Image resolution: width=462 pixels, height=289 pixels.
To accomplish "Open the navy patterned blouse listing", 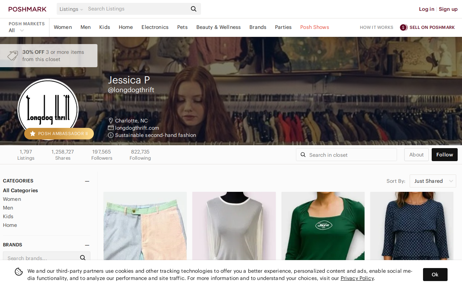I will [x=412, y=226].
